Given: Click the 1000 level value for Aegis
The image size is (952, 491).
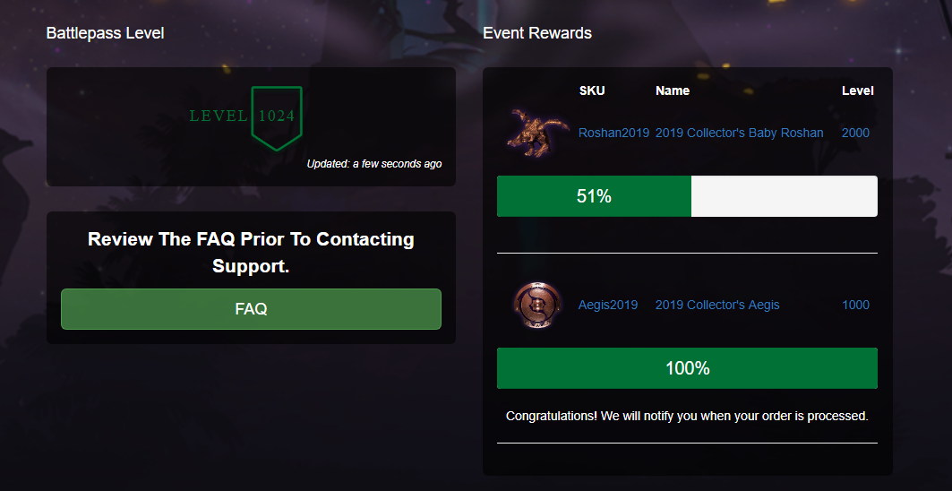Looking at the screenshot, I should point(855,305).
